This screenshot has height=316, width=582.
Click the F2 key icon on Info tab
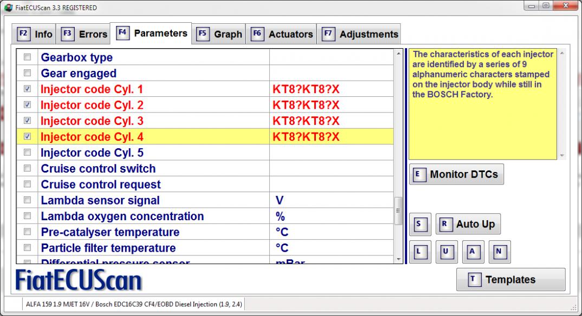click(23, 34)
